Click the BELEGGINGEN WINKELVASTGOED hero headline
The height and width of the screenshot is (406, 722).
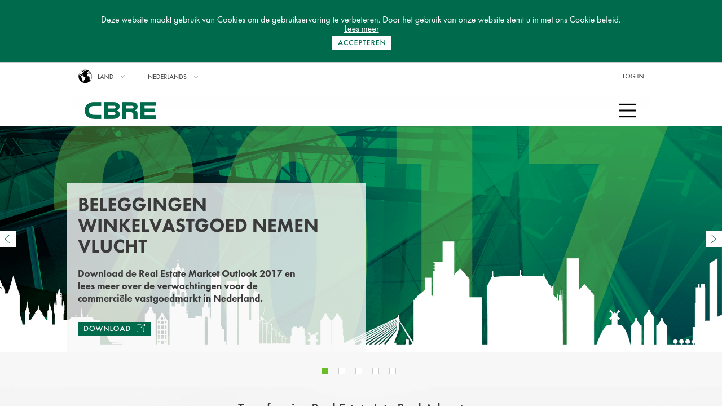198,226
